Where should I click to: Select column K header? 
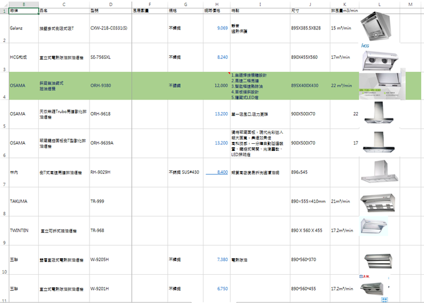[344, 5]
